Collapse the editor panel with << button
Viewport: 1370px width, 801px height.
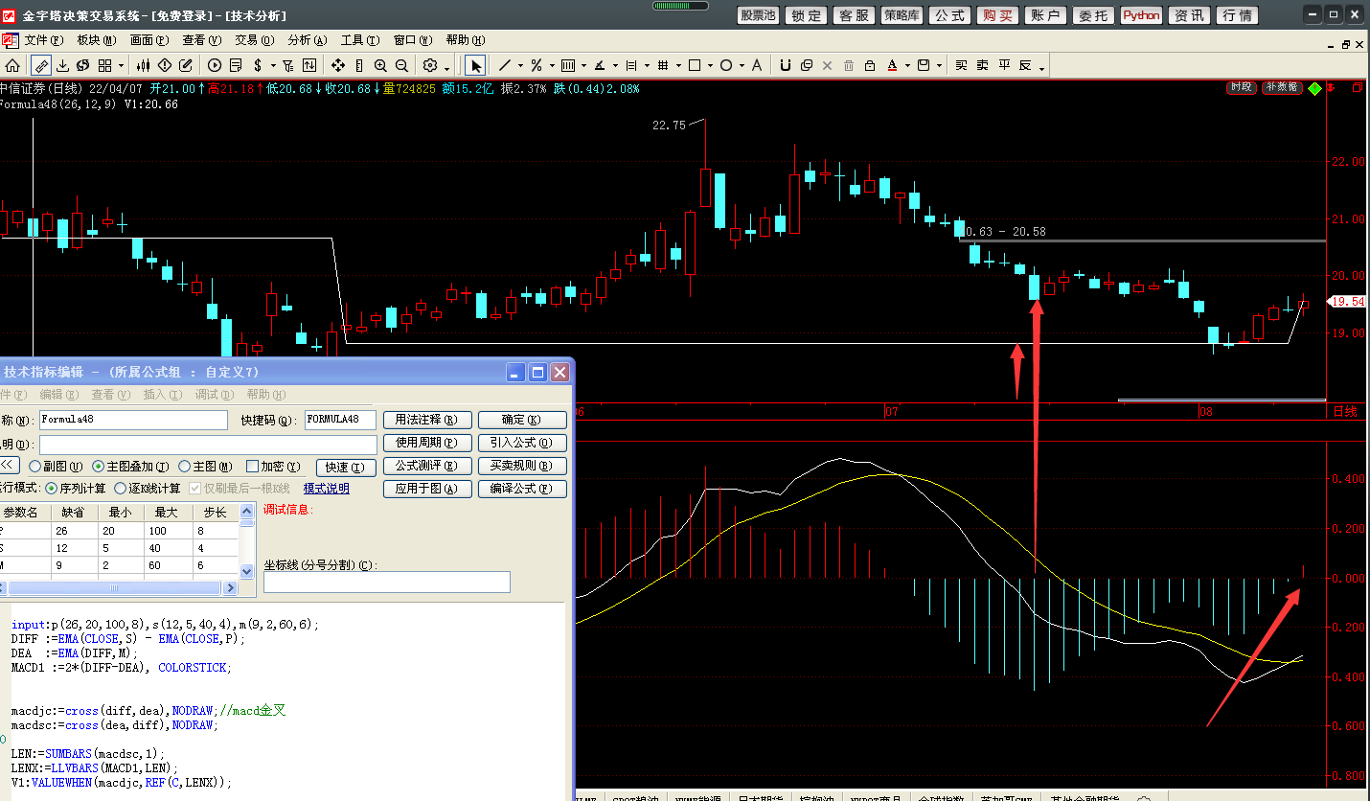(x=8, y=466)
